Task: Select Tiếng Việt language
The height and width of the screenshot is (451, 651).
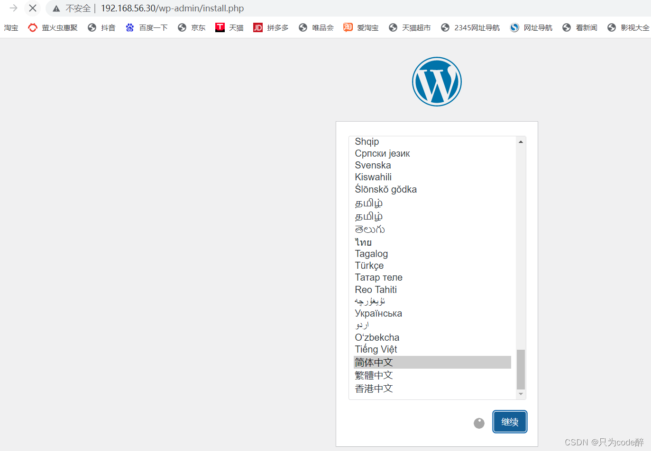Action: (432, 349)
